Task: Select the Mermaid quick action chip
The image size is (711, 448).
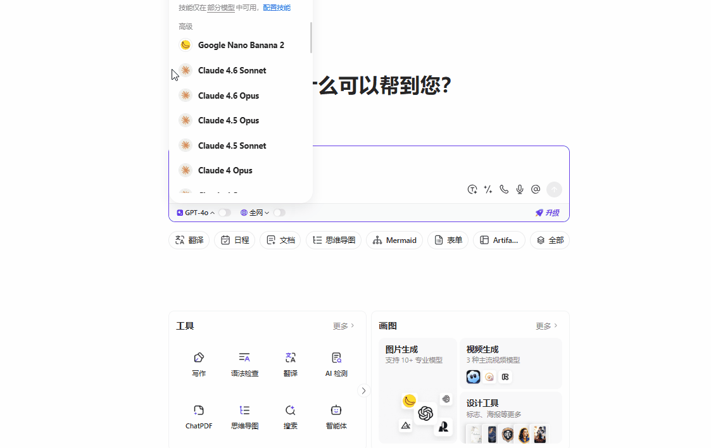Action: click(394, 240)
